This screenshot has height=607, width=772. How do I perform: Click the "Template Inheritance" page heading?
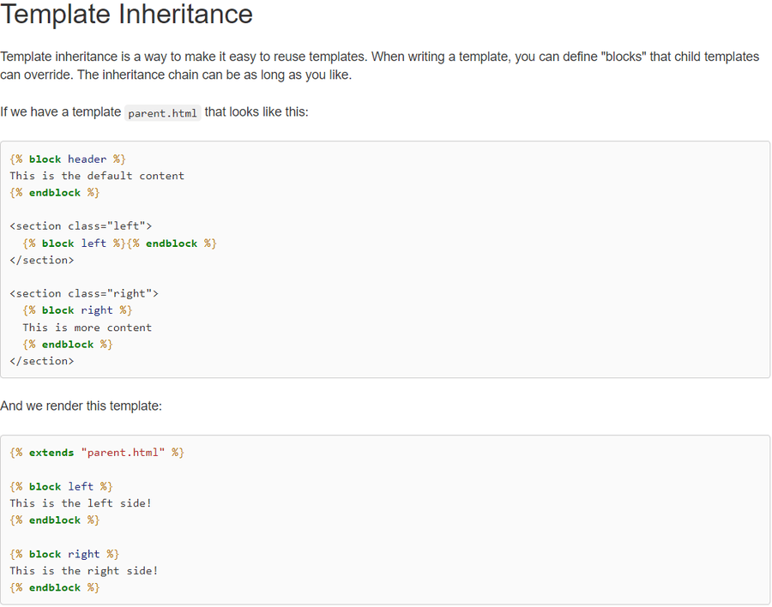pos(127,15)
